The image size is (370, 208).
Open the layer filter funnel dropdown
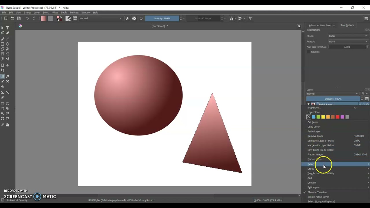pos(365,94)
